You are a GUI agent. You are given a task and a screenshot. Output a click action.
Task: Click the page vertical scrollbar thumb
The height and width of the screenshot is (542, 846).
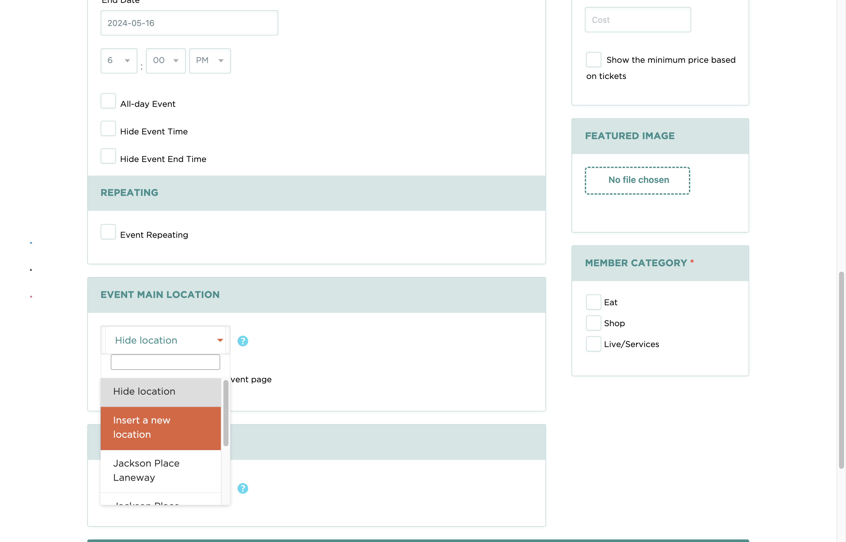pos(842,370)
